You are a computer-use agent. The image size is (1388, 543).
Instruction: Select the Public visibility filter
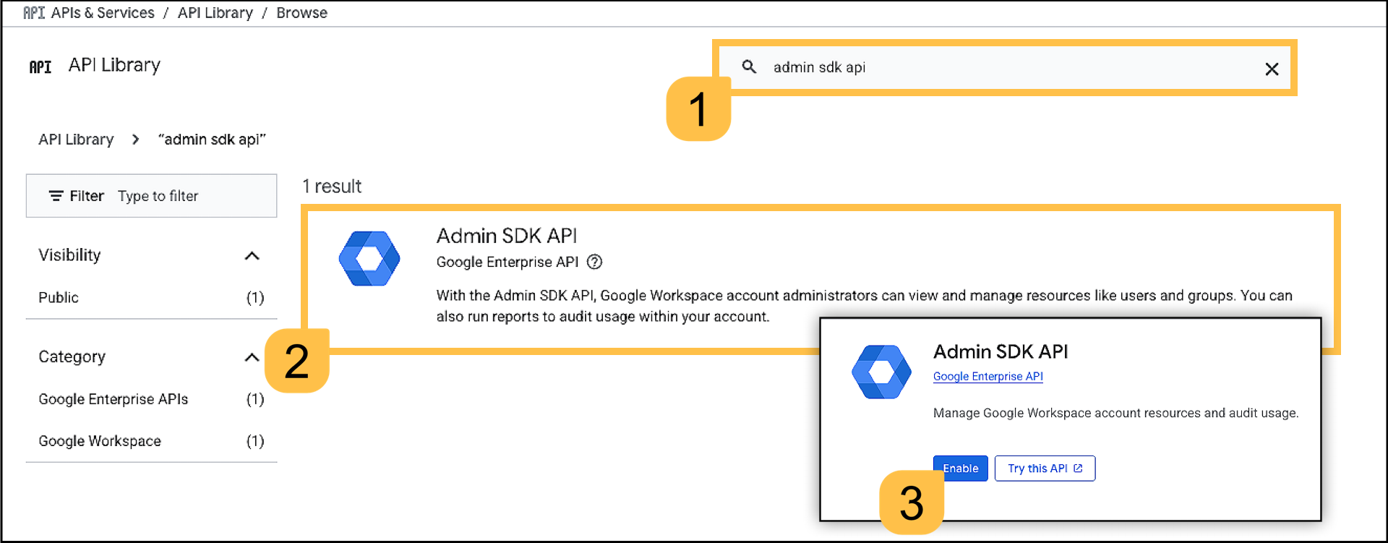pyautogui.click(x=59, y=298)
